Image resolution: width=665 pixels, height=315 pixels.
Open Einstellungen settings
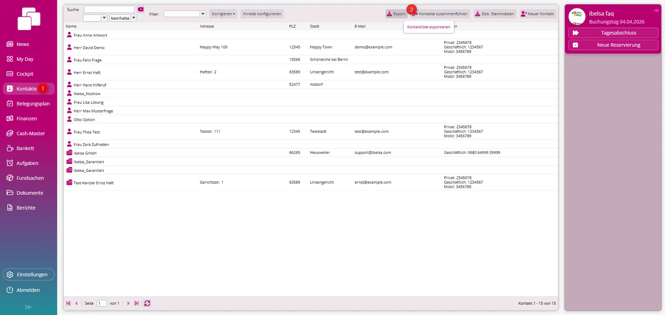(29, 274)
